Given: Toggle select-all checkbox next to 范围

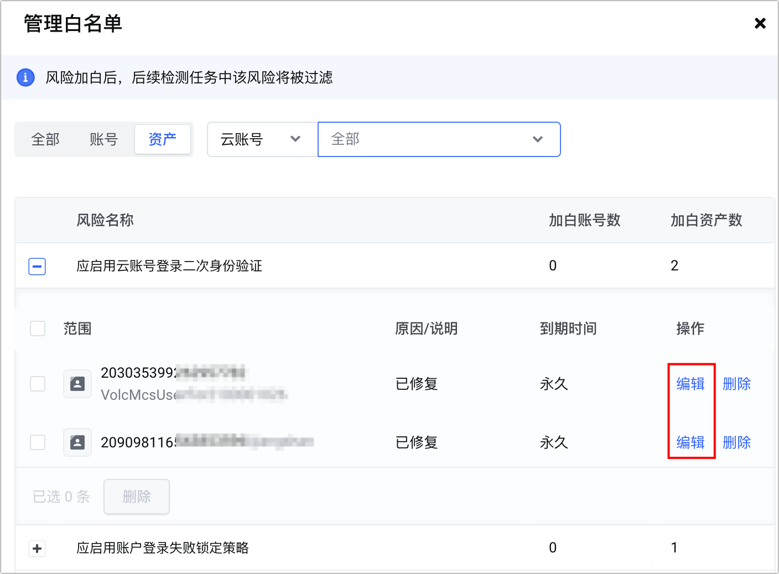Looking at the screenshot, I should coord(38,328).
